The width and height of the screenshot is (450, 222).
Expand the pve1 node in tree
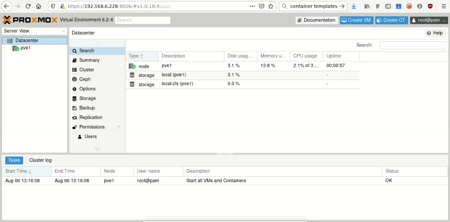click(x=10, y=48)
